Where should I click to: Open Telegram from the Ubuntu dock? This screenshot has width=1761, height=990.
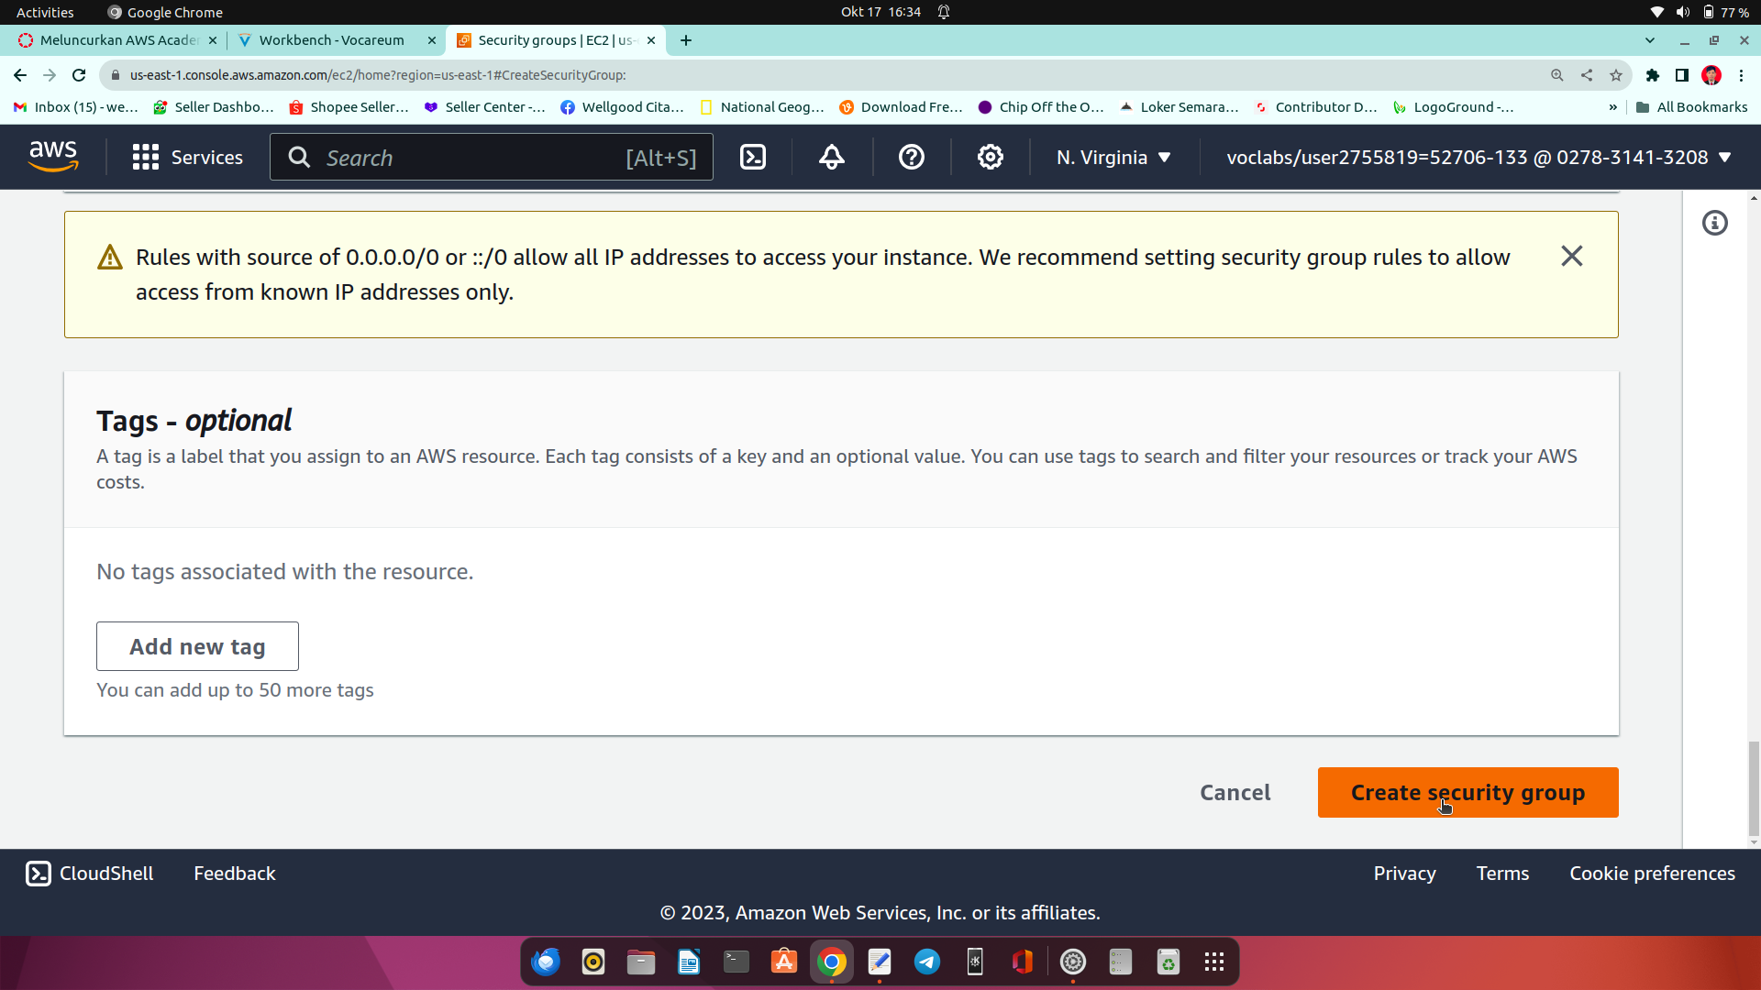pyautogui.click(x=927, y=962)
